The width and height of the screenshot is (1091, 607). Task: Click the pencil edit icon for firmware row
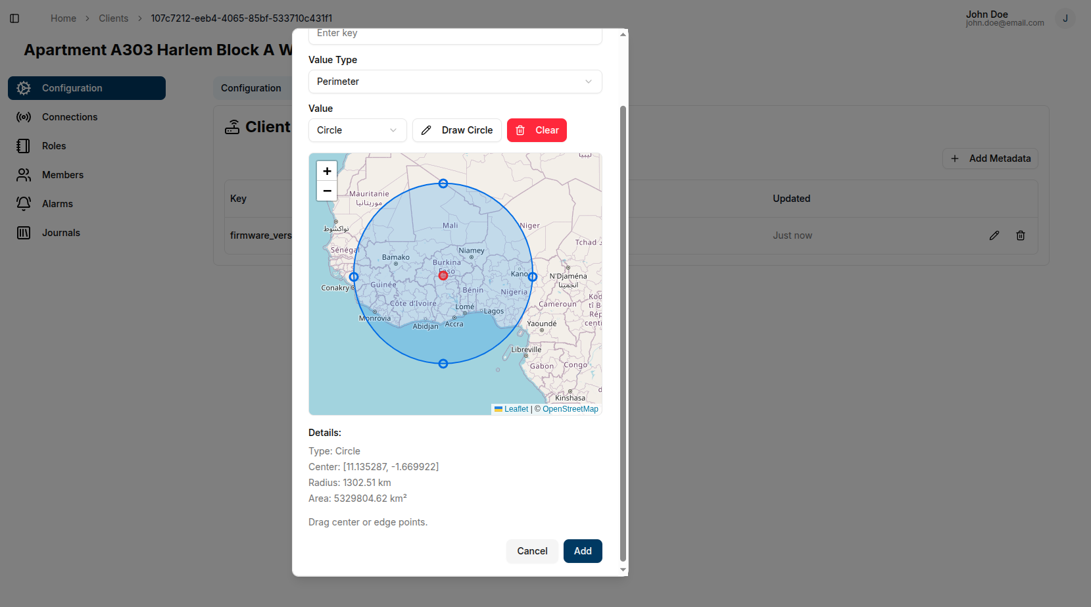pyautogui.click(x=994, y=235)
